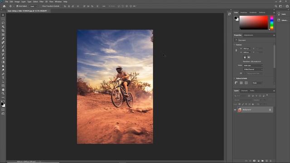The height and width of the screenshot is (163, 290).
Task: Open the Libraries panel button
Action: click(282, 20)
